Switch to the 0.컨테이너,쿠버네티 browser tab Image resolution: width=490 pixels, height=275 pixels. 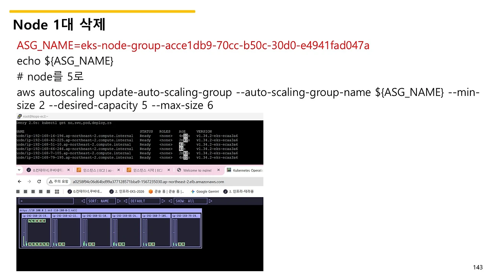point(49,170)
